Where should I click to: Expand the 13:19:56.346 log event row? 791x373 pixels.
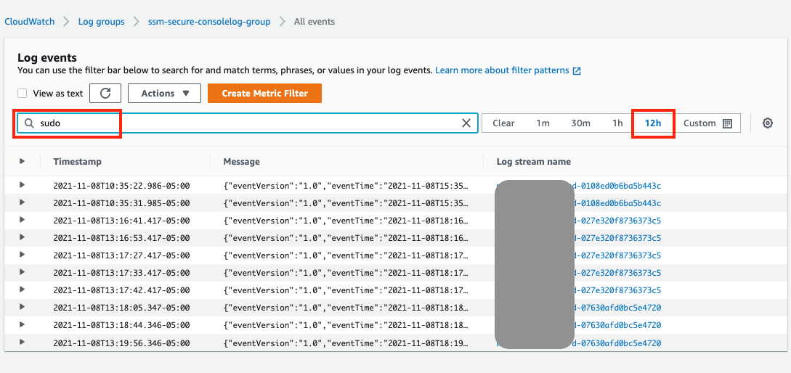click(22, 343)
